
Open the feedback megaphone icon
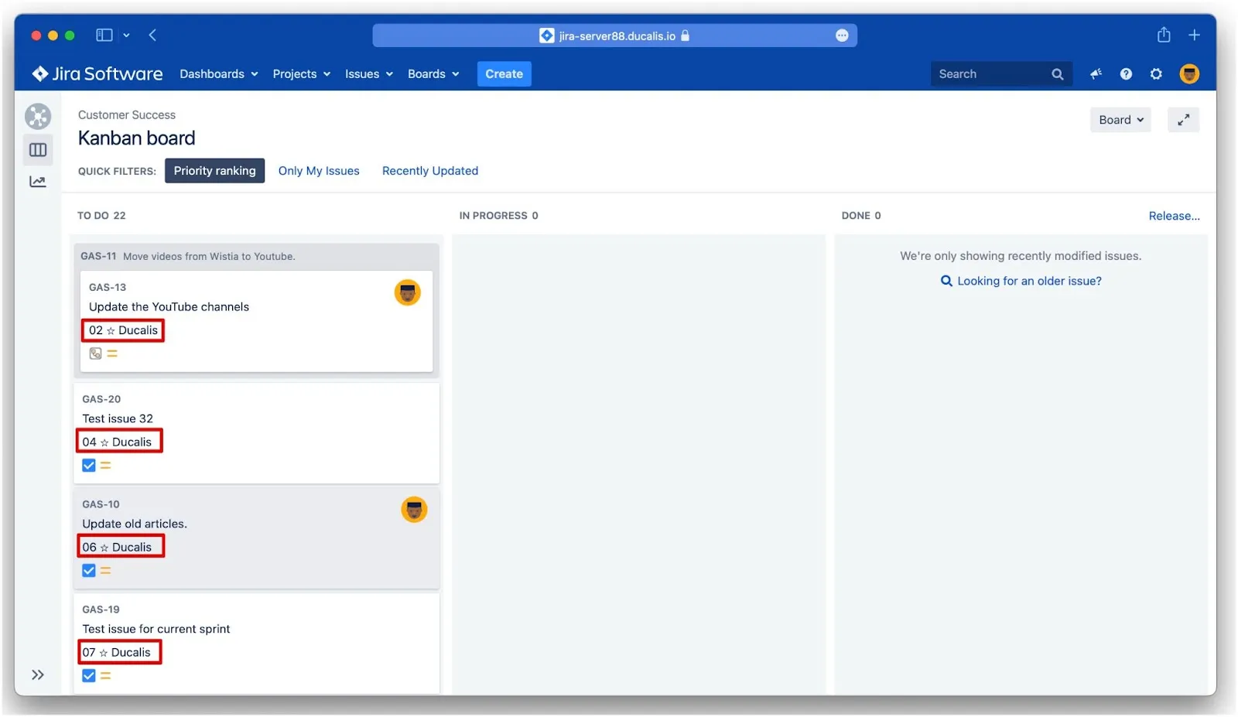[1096, 74]
